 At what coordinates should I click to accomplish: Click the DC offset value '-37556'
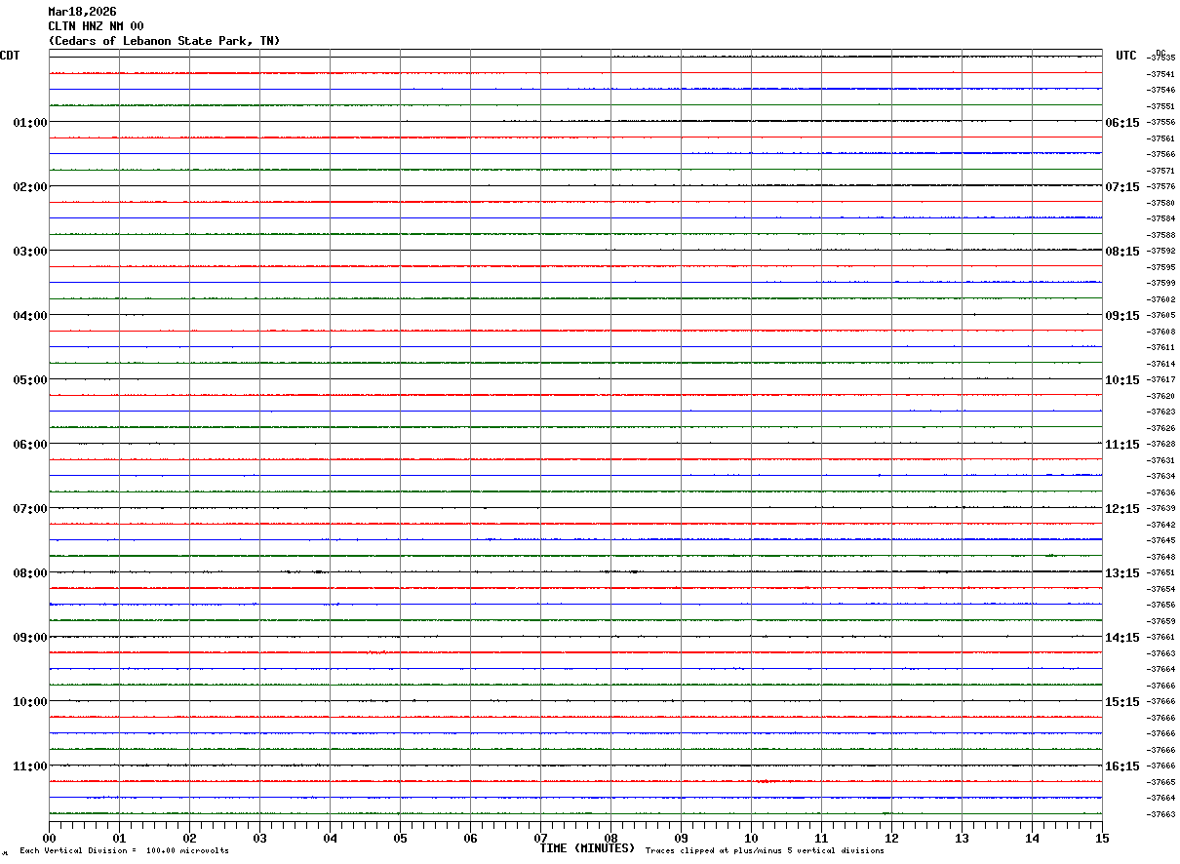1160,122
